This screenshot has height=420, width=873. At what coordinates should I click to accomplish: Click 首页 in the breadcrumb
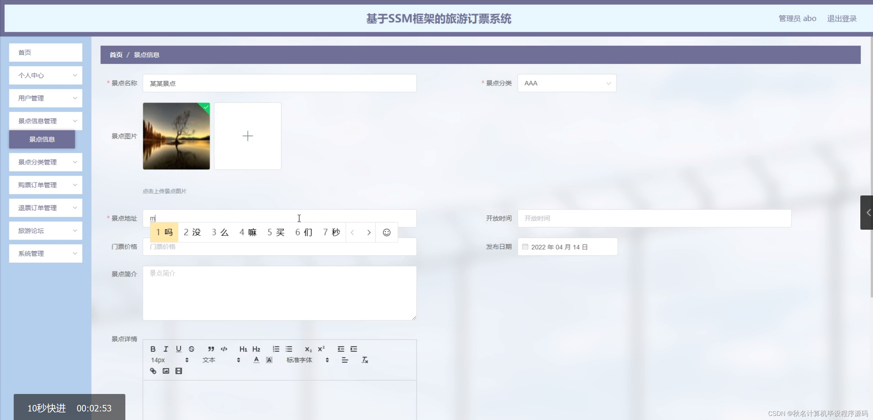116,55
